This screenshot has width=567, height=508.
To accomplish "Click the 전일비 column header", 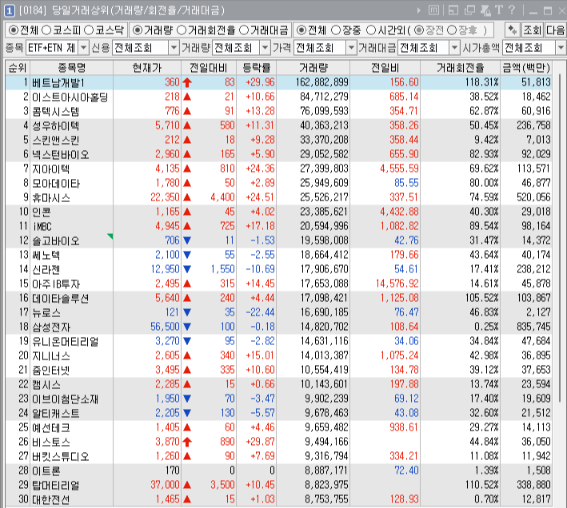I will (385, 68).
